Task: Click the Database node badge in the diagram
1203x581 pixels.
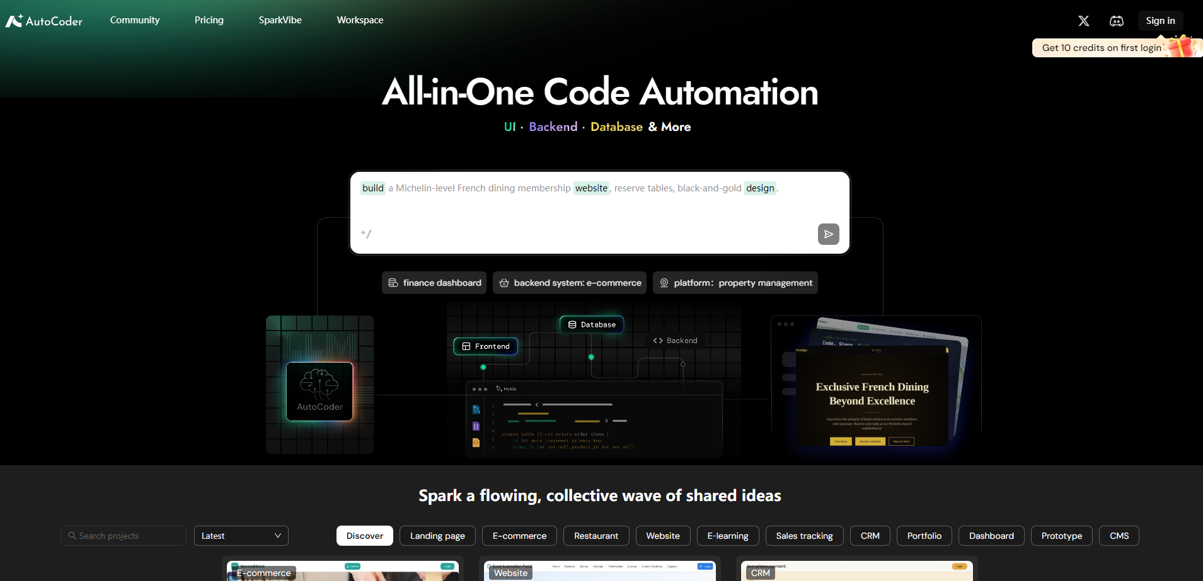Action: point(591,324)
